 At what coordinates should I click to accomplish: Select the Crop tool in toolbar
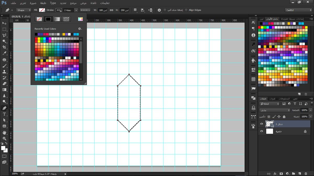(4, 47)
